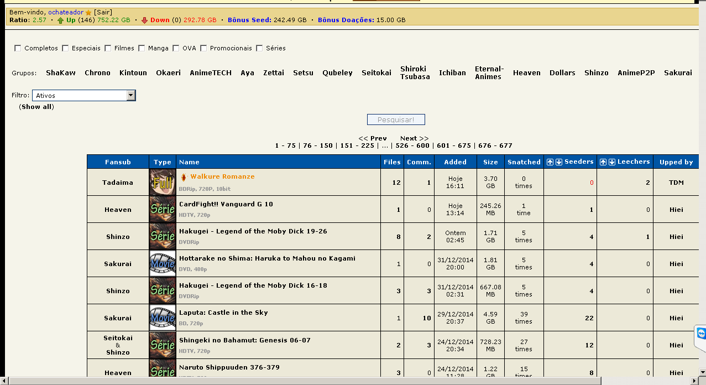Open the ochateador profile link
The image size is (706, 385).
tap(66, 12)
